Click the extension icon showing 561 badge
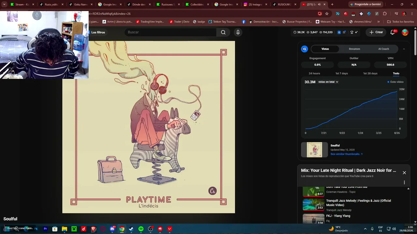Screen dimensions: 417x234 pyautogui.click(x=353, y=14)
